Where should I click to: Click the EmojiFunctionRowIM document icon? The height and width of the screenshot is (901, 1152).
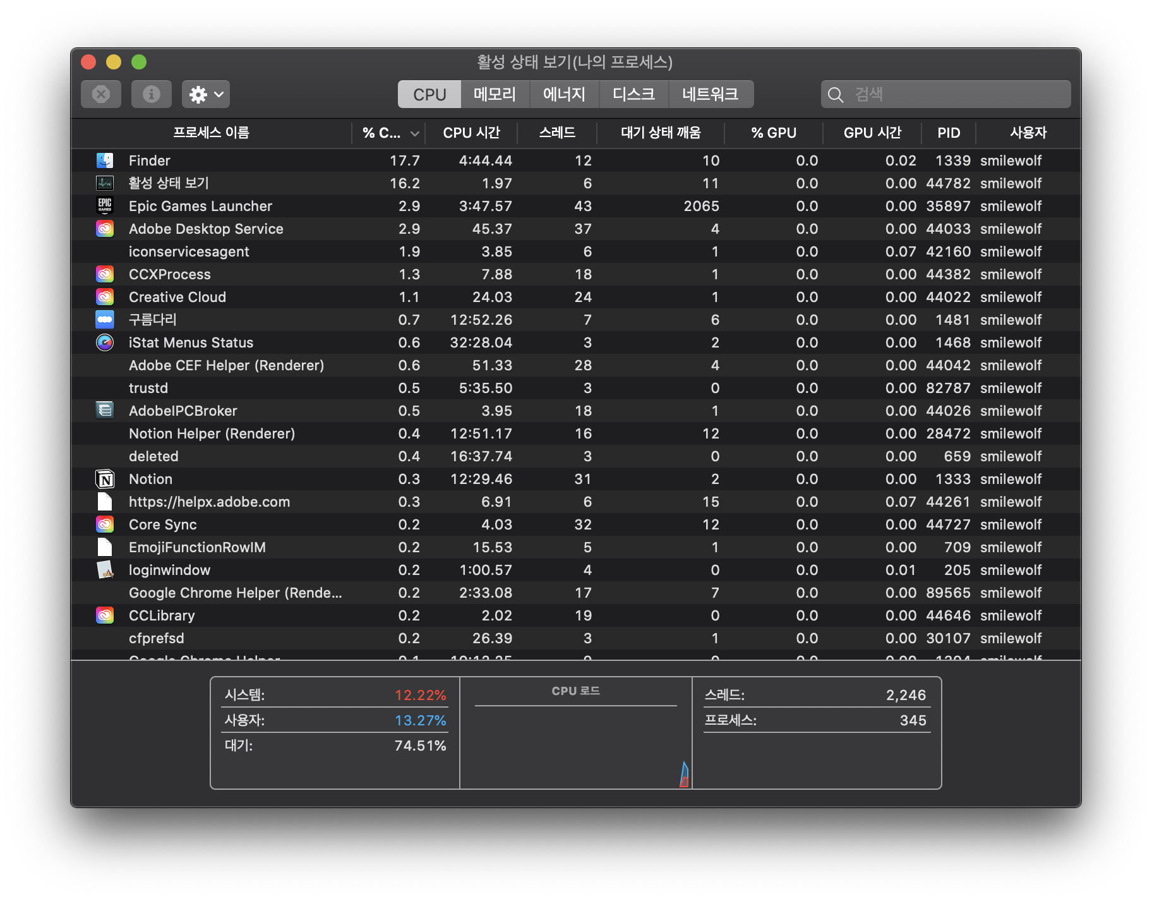coord(105,547)
